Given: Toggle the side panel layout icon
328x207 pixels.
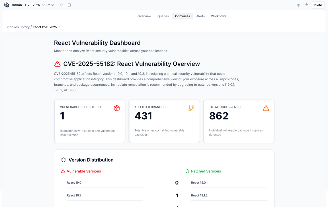Looking at the screenshot, I should 69,5.
